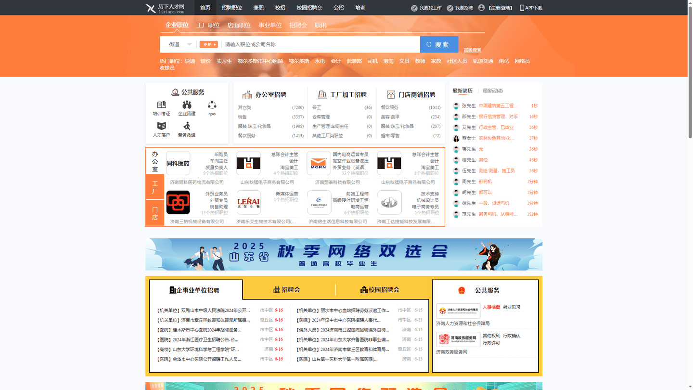Viewport: 693px width, 390px height.
Task: Open 公招 in top navigation
Action: tap(339, 8)
